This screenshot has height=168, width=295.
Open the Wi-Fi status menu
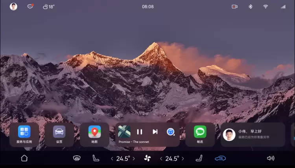click(x=265, y=7)
